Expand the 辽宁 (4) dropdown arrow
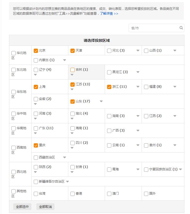 tap(35, 75)
